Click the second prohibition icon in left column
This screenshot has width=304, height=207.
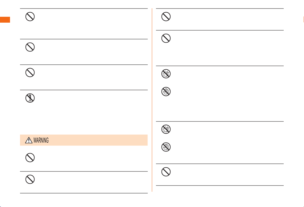pyautogui.click(x=30, y=47)
